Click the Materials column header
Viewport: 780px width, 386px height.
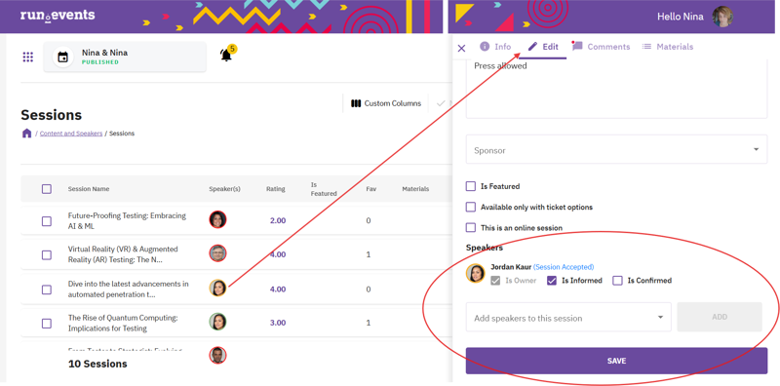click(x=416, y=189)
